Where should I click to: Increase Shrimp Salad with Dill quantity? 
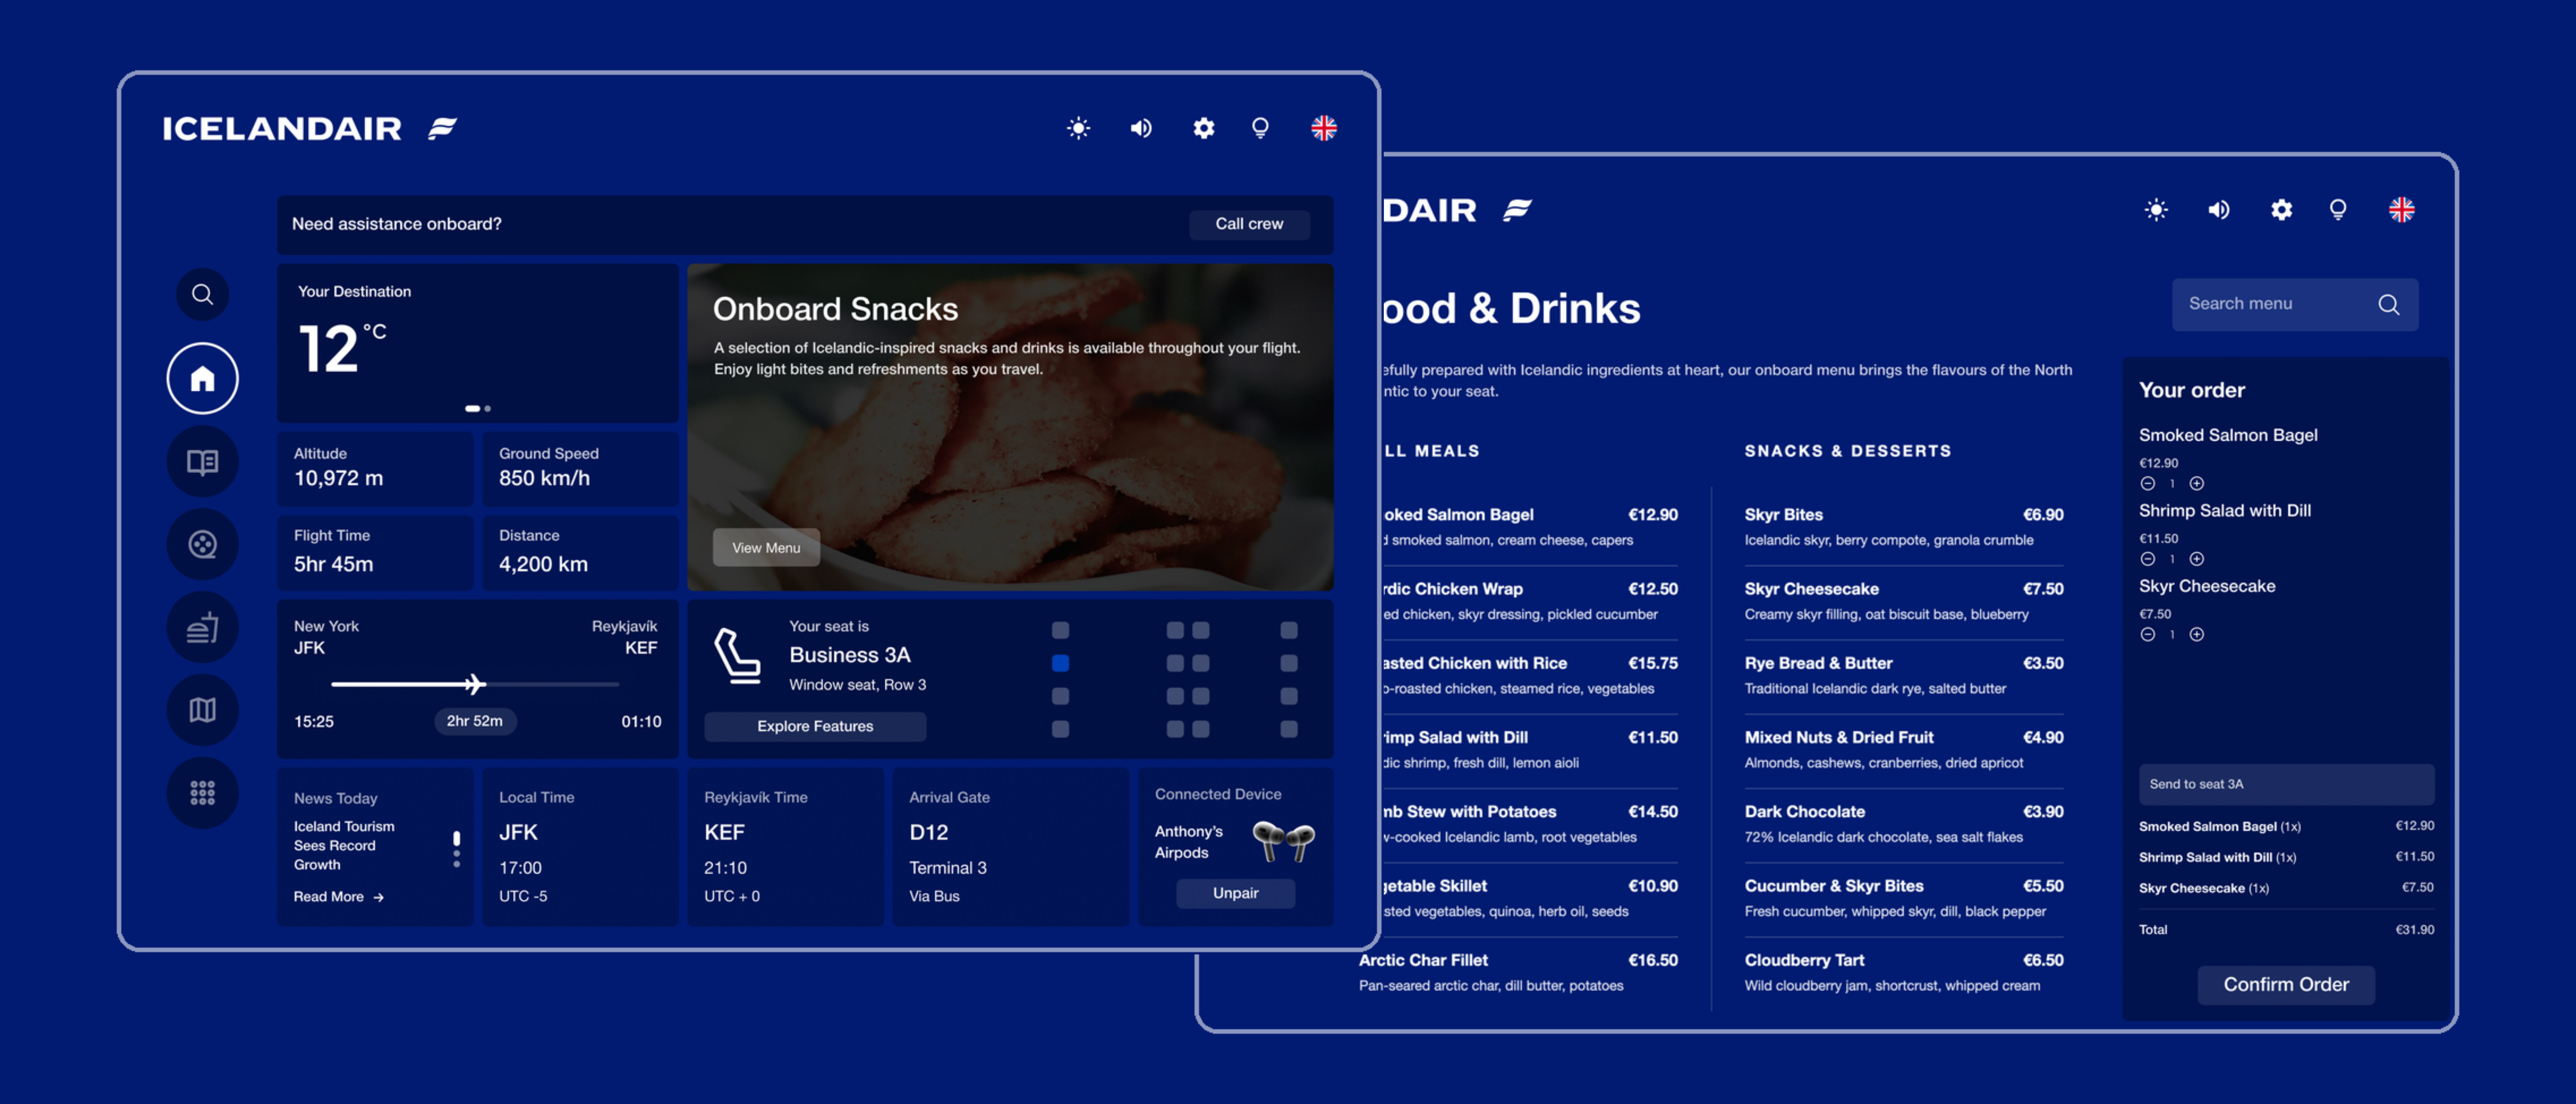2197,559
